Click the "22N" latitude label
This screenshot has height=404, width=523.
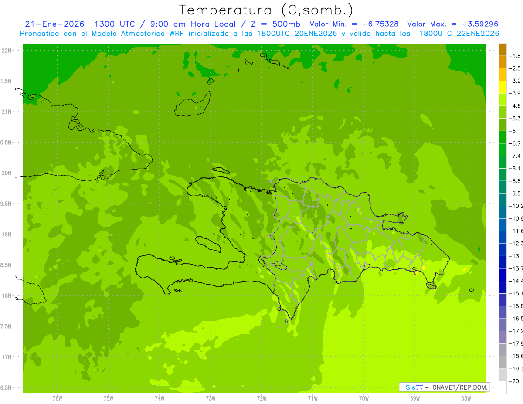7,50
